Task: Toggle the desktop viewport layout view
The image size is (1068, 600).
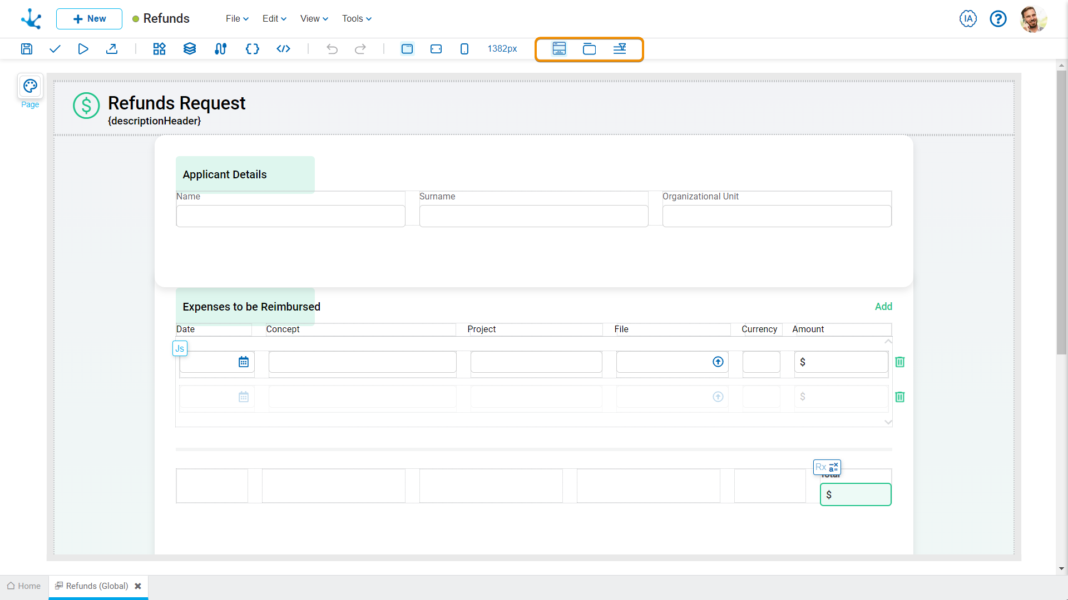Action: pos(407,48)
